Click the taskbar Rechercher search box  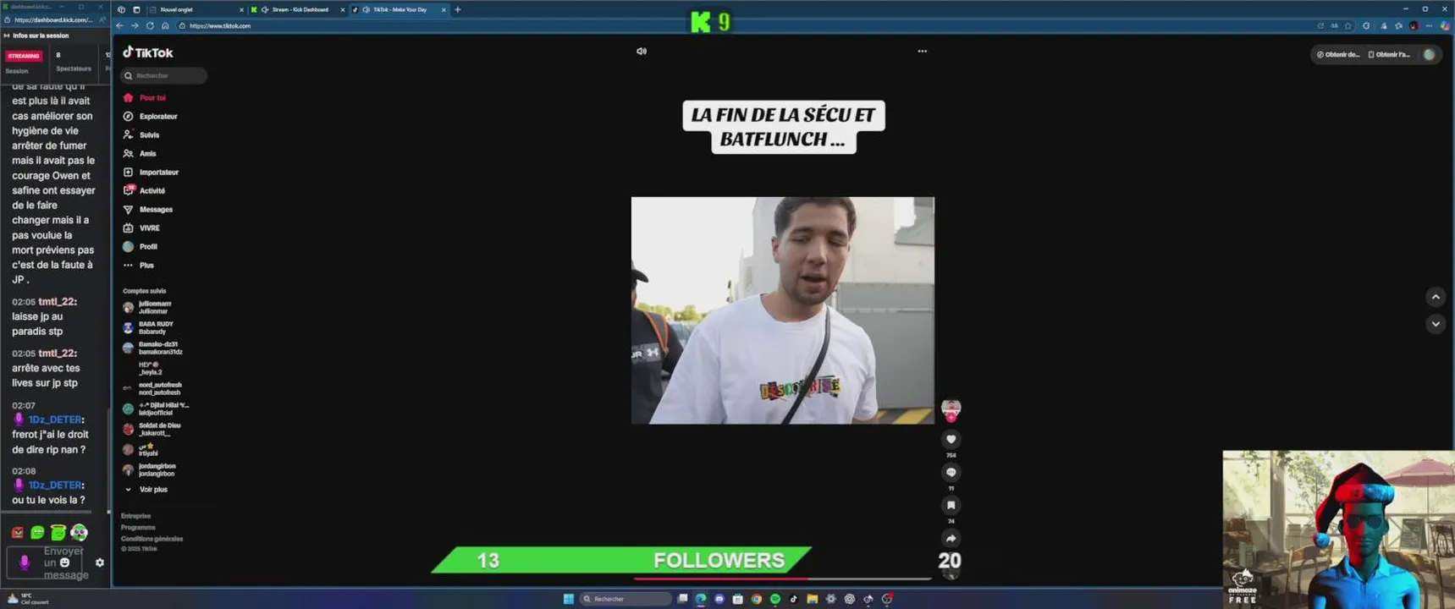click(x=626, y=599)
